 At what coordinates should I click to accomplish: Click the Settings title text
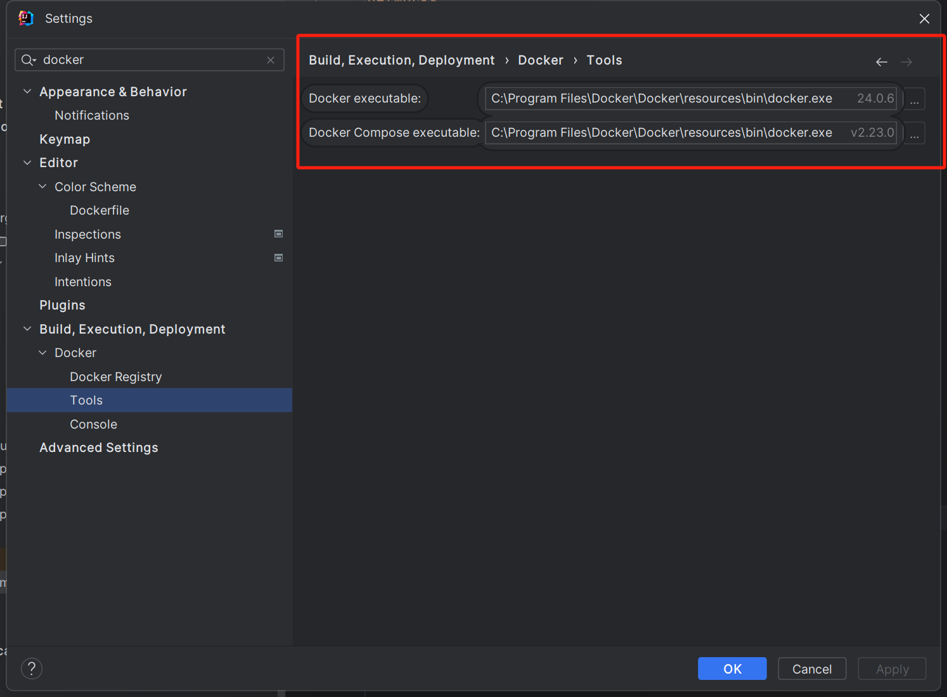[x=68, y=19]
